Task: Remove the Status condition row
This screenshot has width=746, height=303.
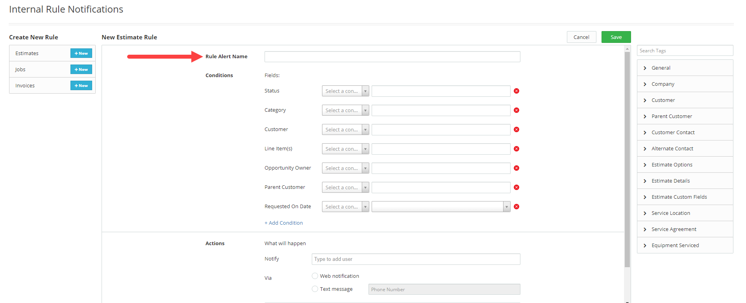Action: pyautogui.click(x=516, y=91)
